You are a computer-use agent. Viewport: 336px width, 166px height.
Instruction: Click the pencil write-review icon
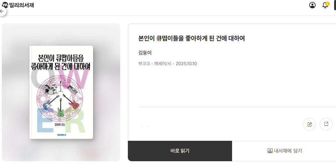tap(310, 124)
